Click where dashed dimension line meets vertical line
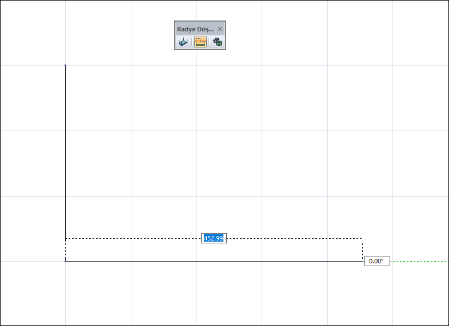This screenshot has width=449, height=326. click(x=65, y=238)
